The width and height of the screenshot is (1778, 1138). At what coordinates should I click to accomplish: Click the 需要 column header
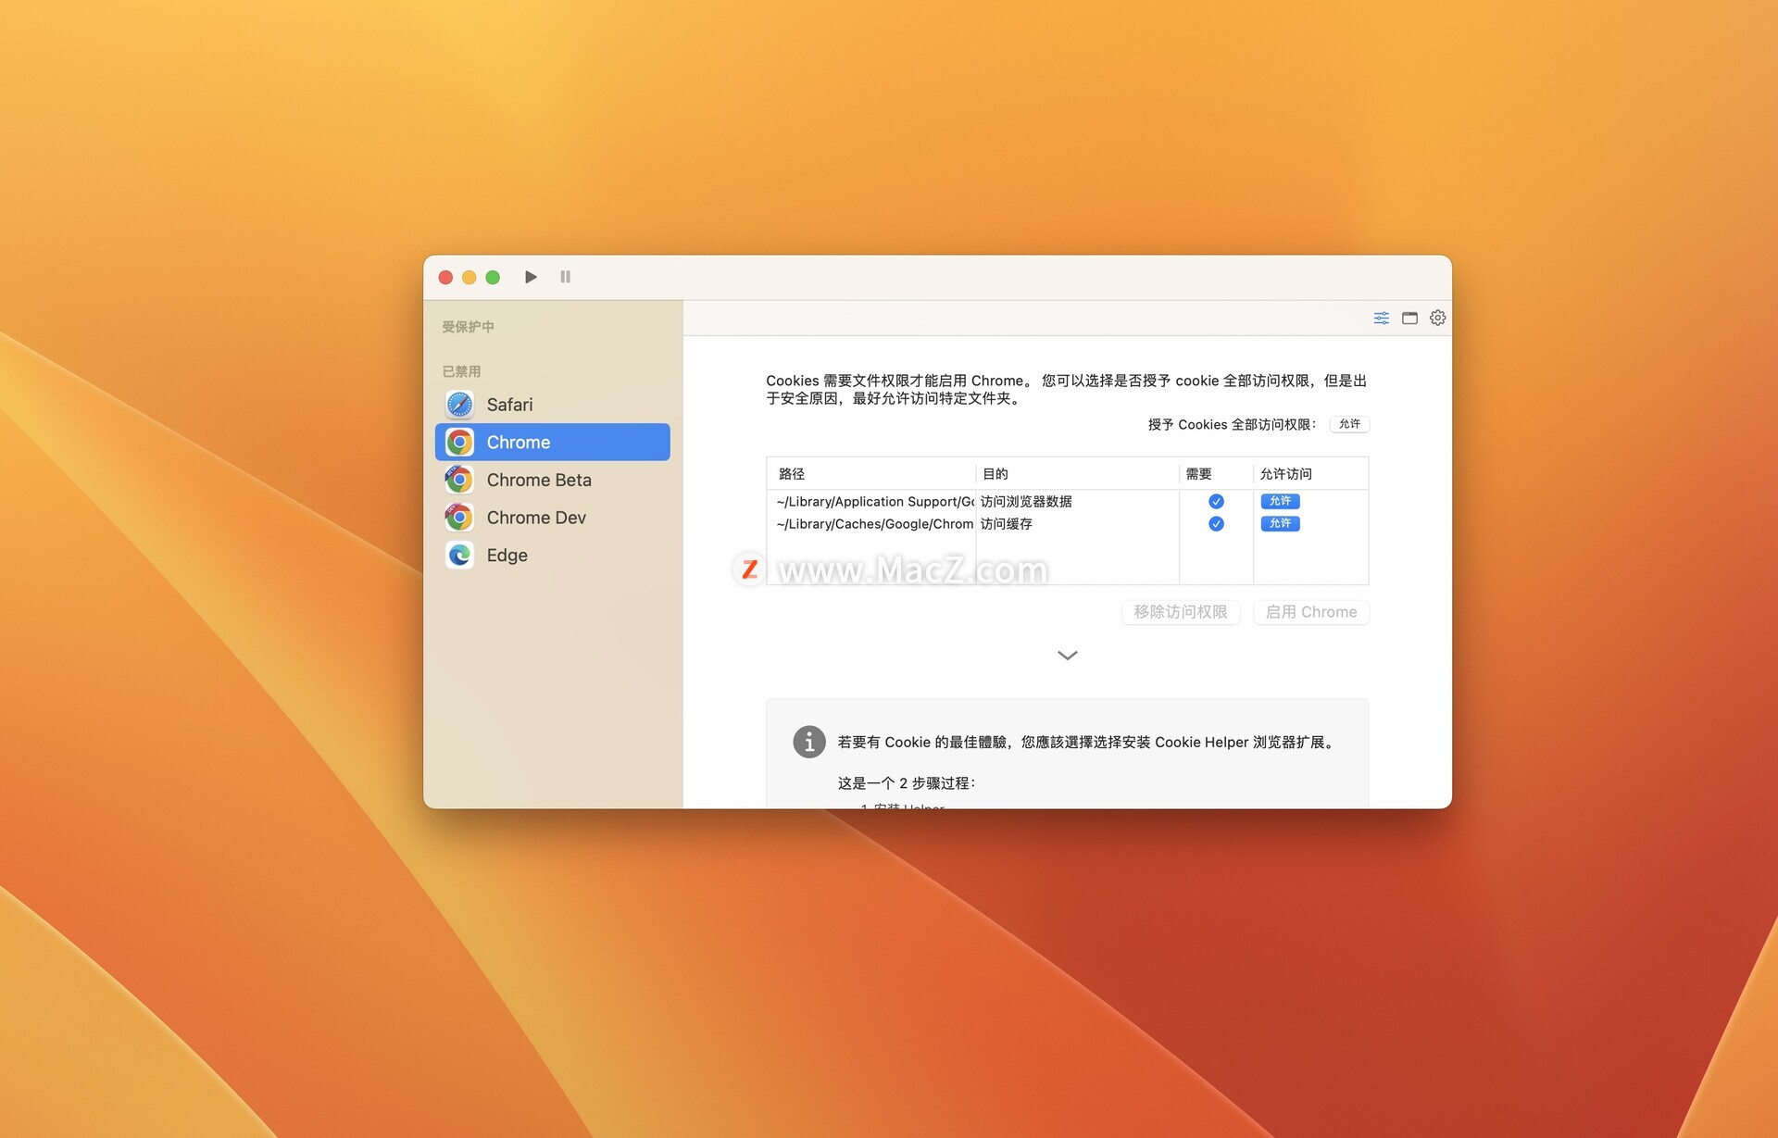tap(1216, 473)
